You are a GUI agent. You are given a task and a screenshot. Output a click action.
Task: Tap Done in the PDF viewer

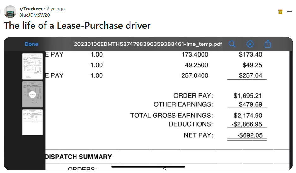[31, 44]
